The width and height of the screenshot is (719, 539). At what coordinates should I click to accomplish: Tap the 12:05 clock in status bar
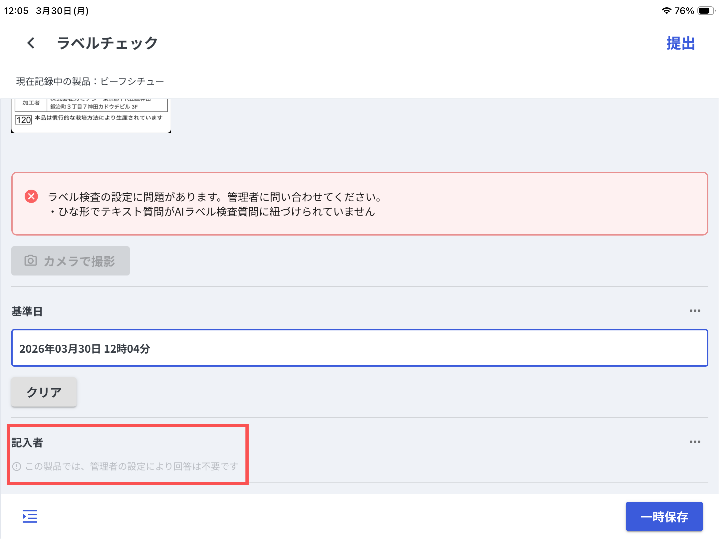click(x=16, y=11)
